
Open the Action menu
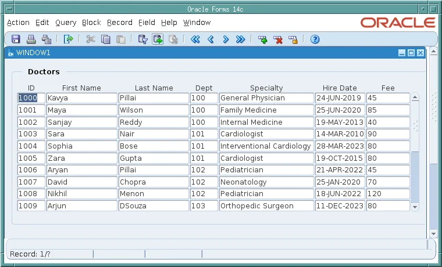point(18,23)
